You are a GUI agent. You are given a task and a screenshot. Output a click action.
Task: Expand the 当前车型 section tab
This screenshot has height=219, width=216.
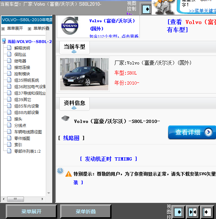(74, 48)
